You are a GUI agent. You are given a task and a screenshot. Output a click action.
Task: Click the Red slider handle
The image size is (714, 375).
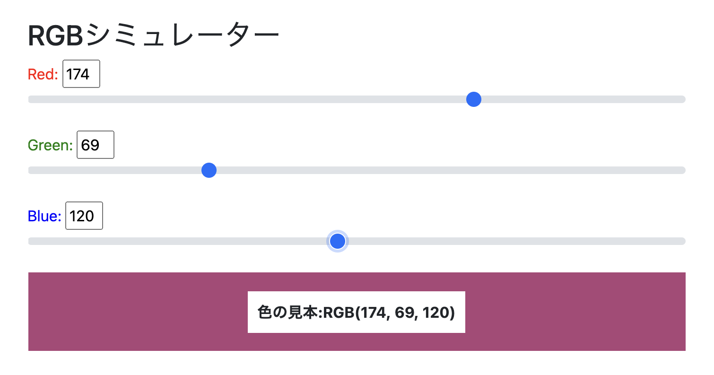(x=473, y=99)
